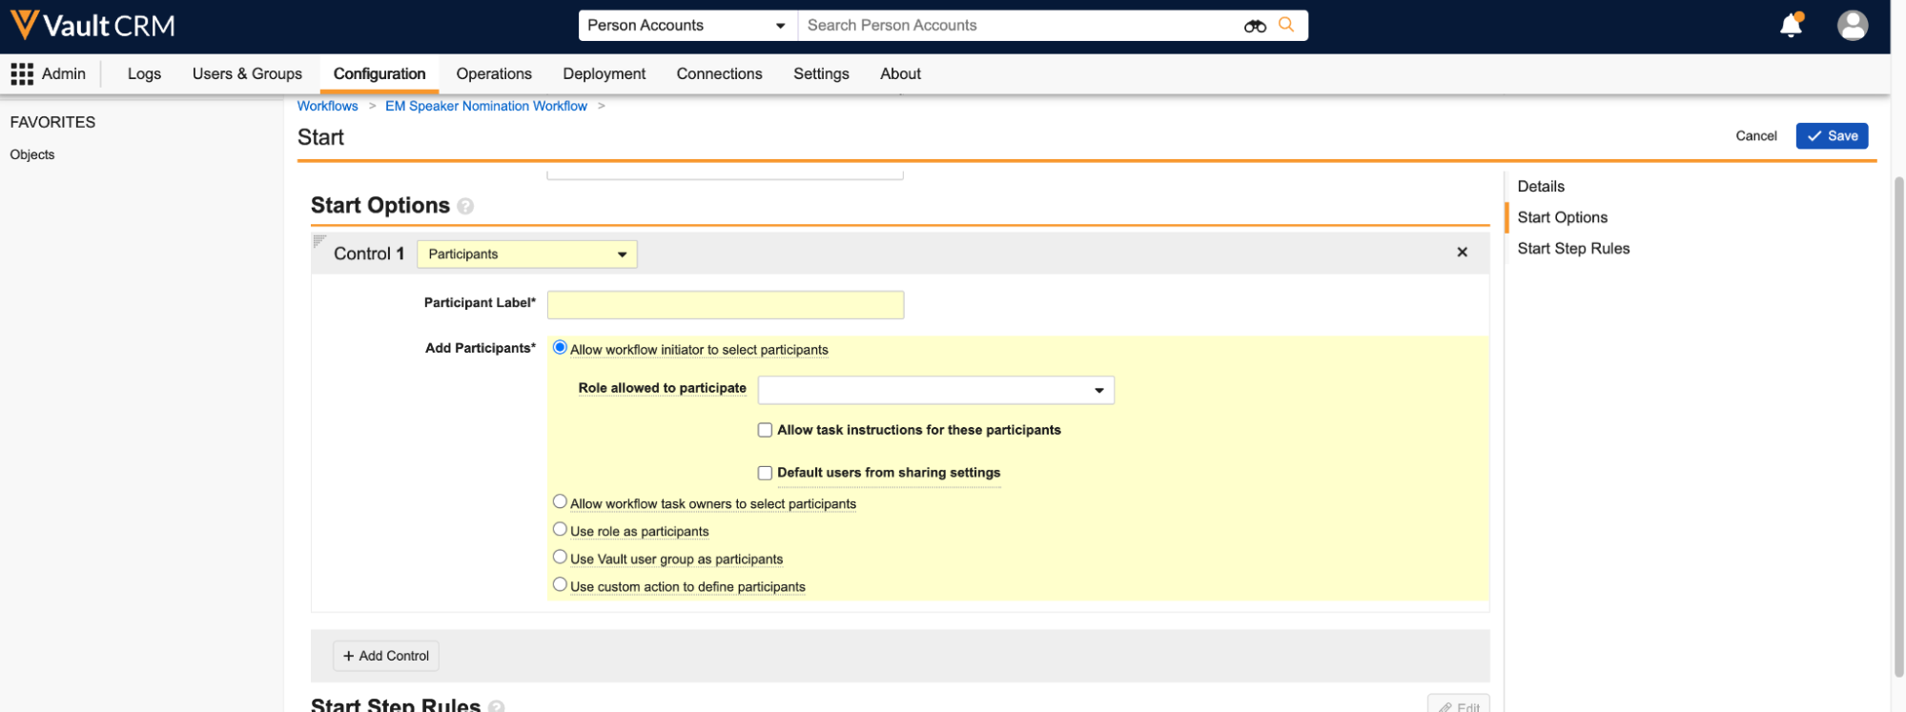Open the Admin app grid icon
Viewport: 1906px width, 712px height.
pos(22,73)
